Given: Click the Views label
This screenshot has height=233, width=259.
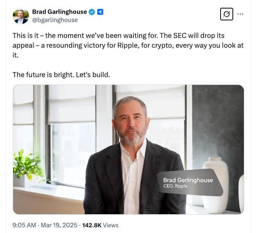Looking at the screenshot, I should (x=111, y=225).
